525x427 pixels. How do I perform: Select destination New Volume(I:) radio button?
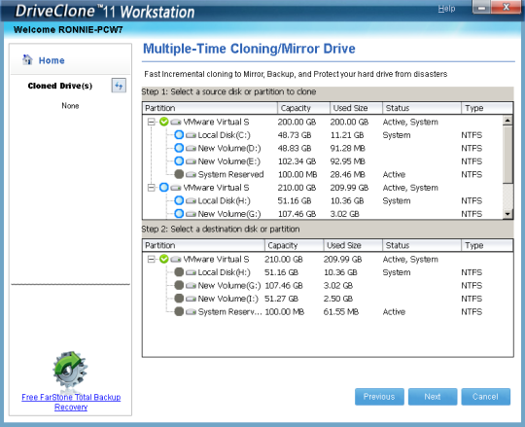(x=179, y=299)
